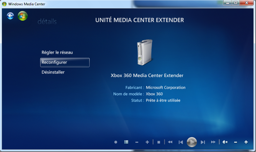256x152 pixels.
Task: Rewind using the double left arrows
Action: [x=170, y=142]
